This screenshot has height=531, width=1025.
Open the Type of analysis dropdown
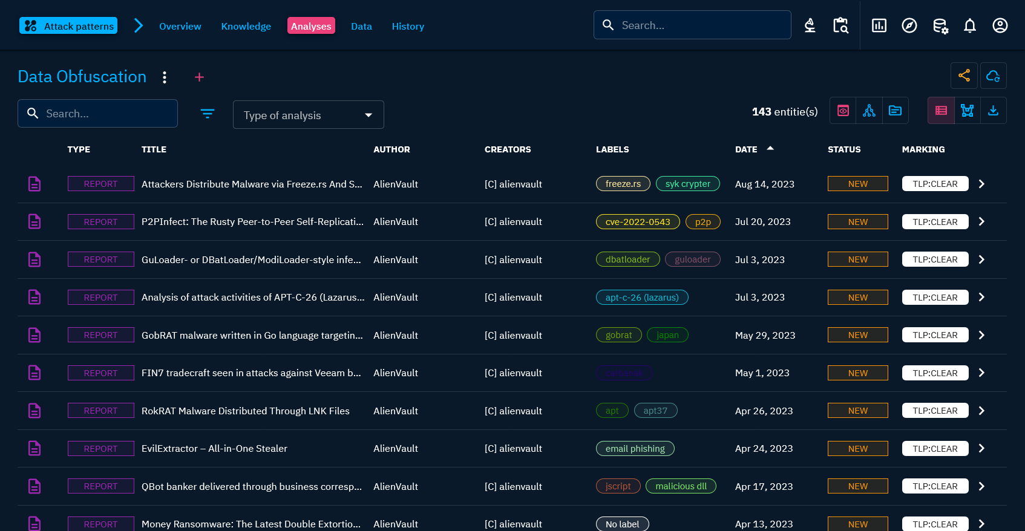[x=308, y=115]
